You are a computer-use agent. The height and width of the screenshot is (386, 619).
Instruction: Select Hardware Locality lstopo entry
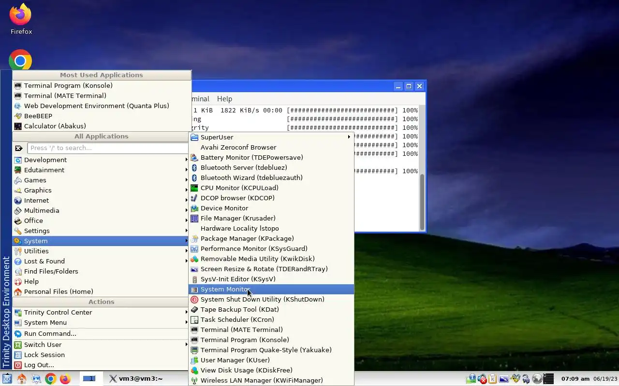(271, 228)
